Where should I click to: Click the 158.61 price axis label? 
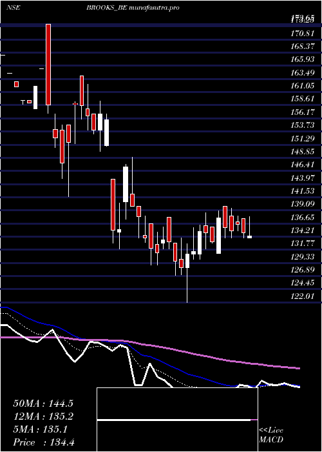pos(302,99)
